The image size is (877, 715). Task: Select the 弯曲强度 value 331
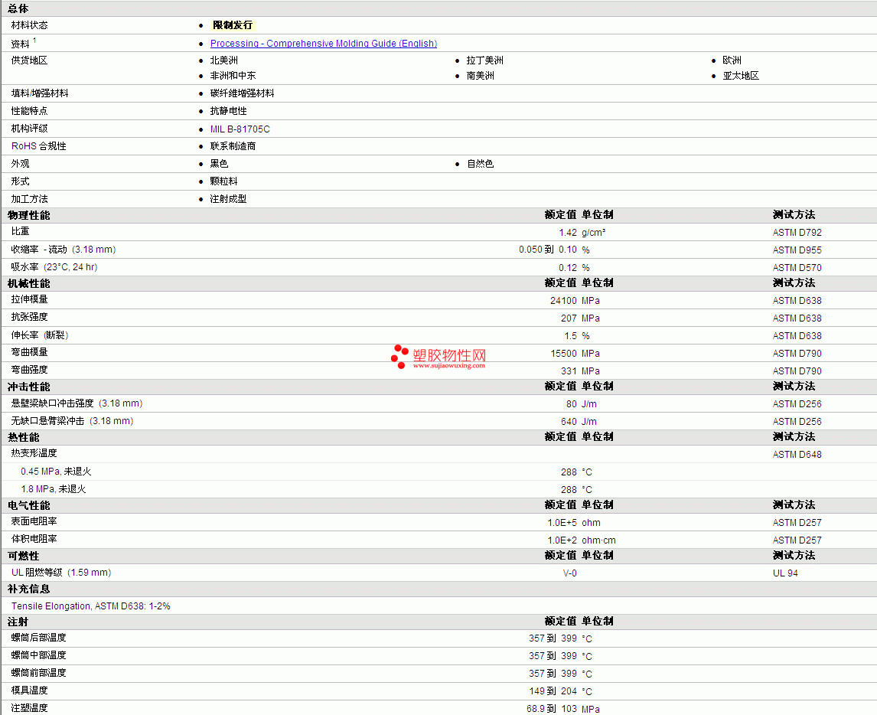pyautogui.click(x=569, y=371)
